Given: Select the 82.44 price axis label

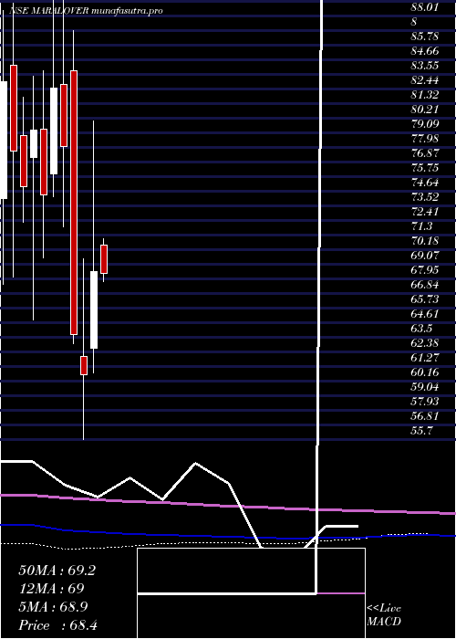Looking at the screenshot, I should coord(425,80).
